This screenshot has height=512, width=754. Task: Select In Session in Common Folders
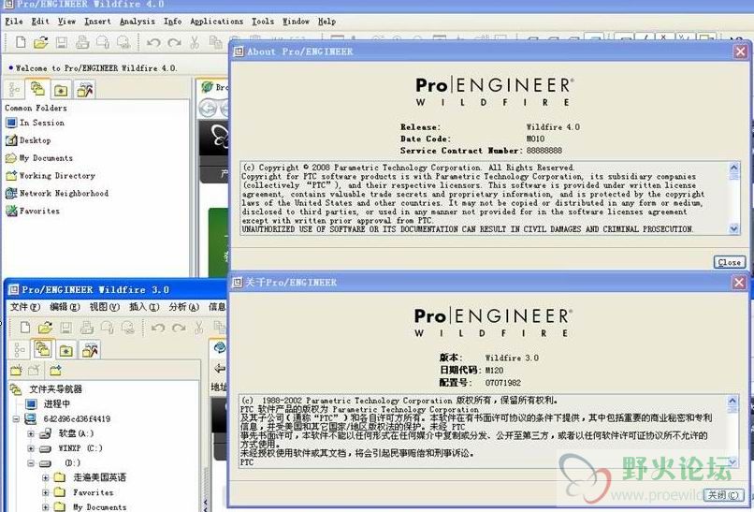coord(36,123)
